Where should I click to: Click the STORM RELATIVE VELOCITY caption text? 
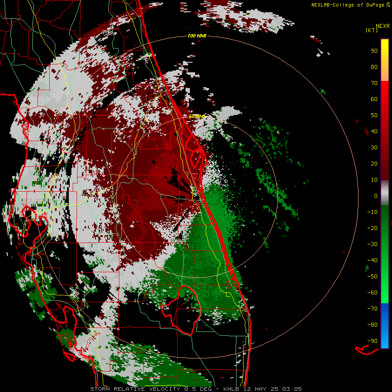tap(135, 389)
